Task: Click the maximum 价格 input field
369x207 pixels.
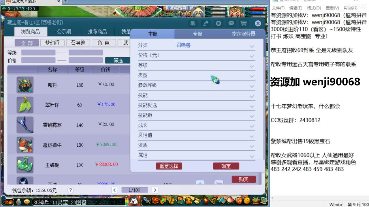Action: (86, 60)
